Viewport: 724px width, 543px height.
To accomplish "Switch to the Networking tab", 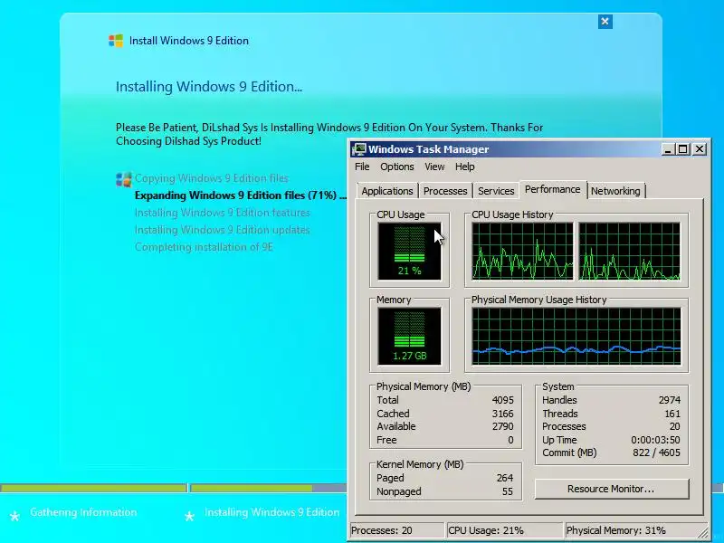I will pyautogui.click(x=615, y=191).
